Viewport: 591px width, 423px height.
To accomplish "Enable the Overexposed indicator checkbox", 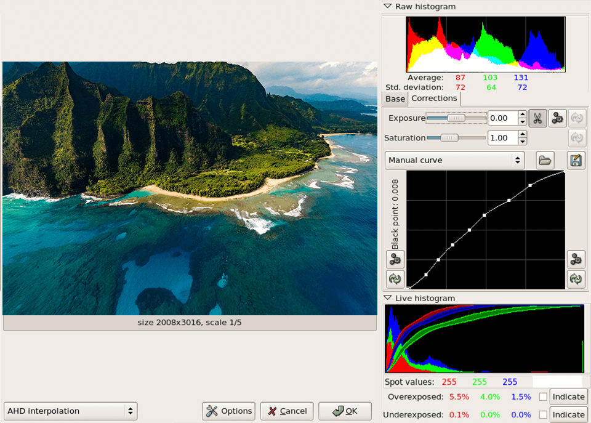I will 543,397.
